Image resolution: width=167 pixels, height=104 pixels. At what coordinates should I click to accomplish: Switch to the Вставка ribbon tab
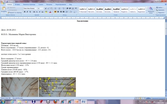[x=17, y=4]
